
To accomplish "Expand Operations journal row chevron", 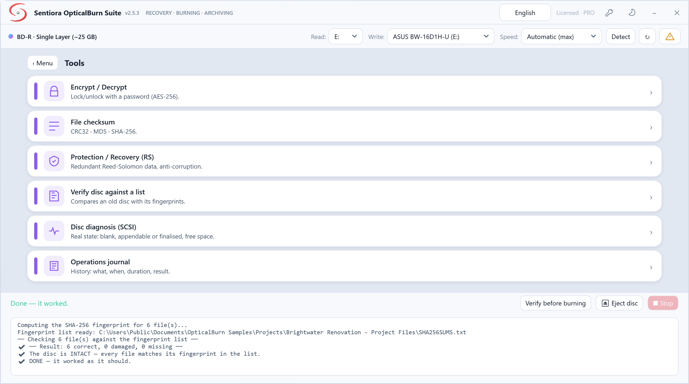I will point(651,268).
